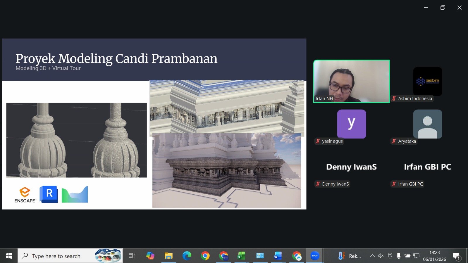468x263 pixels.
Task: Open Copilot from the taskbar
Action: coord(150,256)
